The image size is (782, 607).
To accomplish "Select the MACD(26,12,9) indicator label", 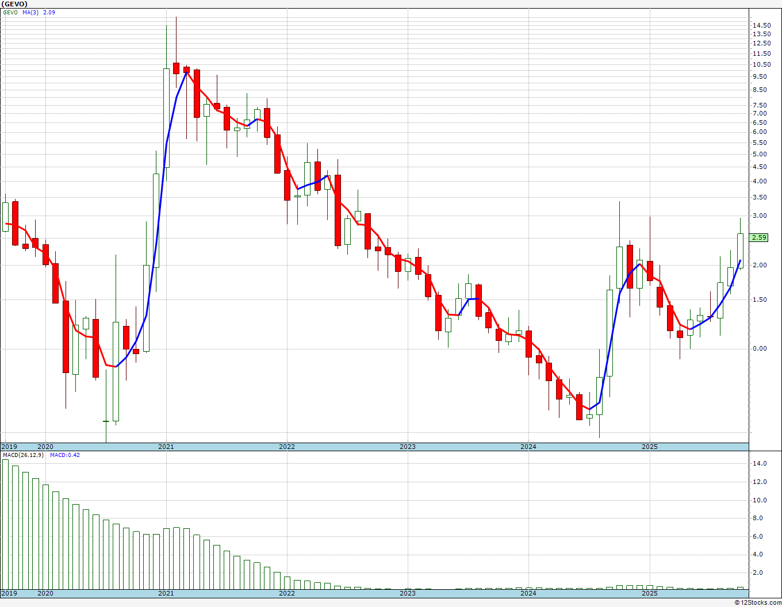I will (x=22, y=455).
